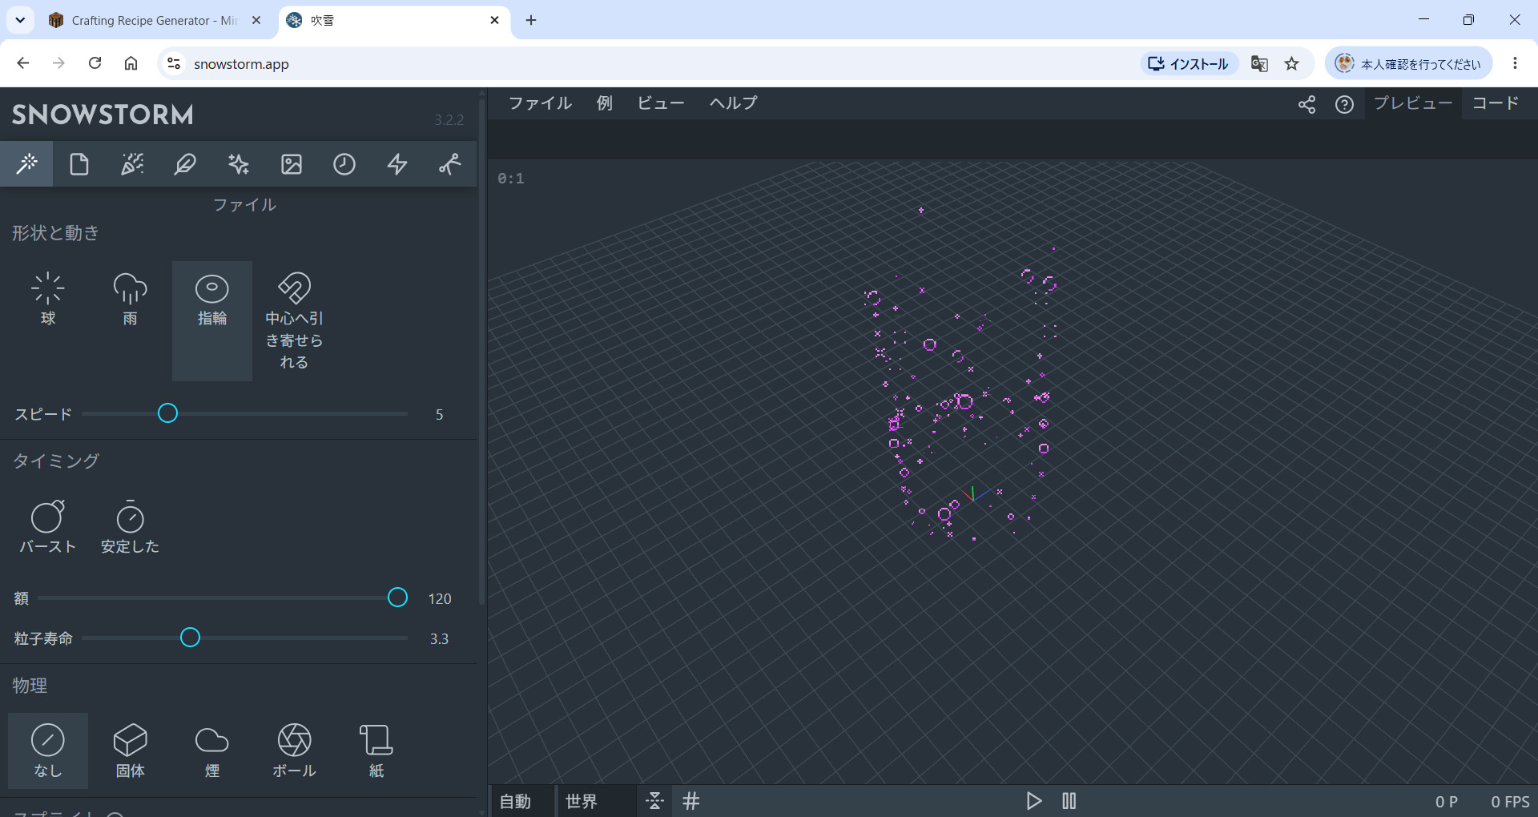Play the particle preview
1538x817 pixels.
point(1033,801)
